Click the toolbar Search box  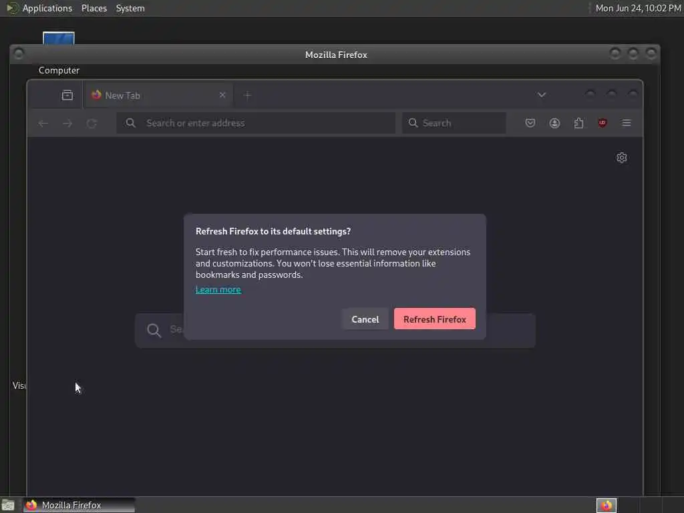454,123
